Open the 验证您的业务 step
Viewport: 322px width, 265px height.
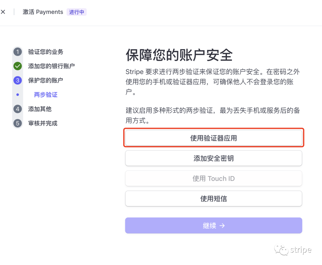46,52
